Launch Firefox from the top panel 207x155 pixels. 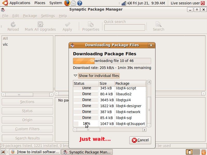coord(67,3)
